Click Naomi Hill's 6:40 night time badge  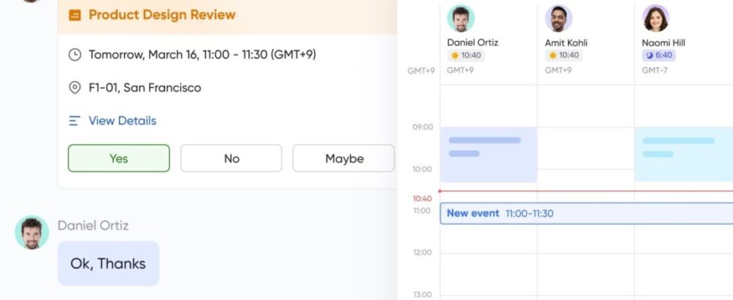click(x=658, y=55)
